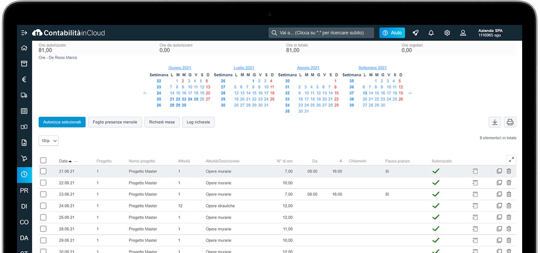Click the print icon button
This screenshot has height=253, width=540.
pos(510,122)
